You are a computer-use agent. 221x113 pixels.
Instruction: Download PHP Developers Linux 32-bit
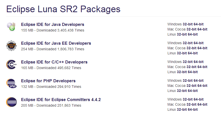tap(182, 91)
